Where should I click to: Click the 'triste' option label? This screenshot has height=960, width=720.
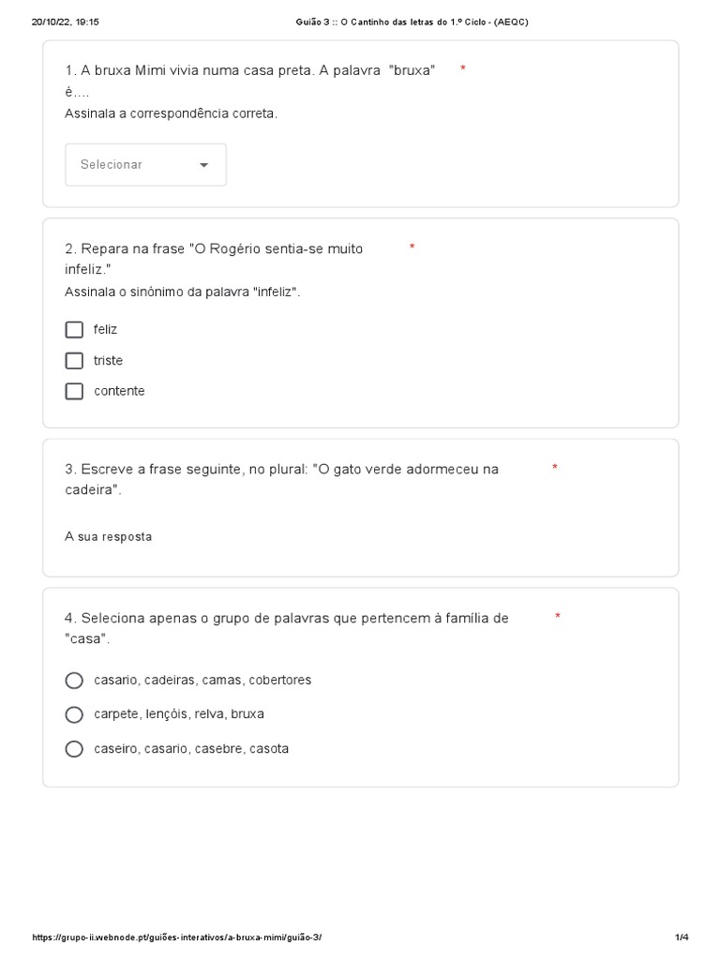click(108, 361)
